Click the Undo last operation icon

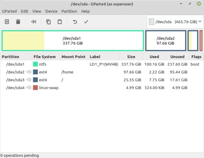point(75,22)
